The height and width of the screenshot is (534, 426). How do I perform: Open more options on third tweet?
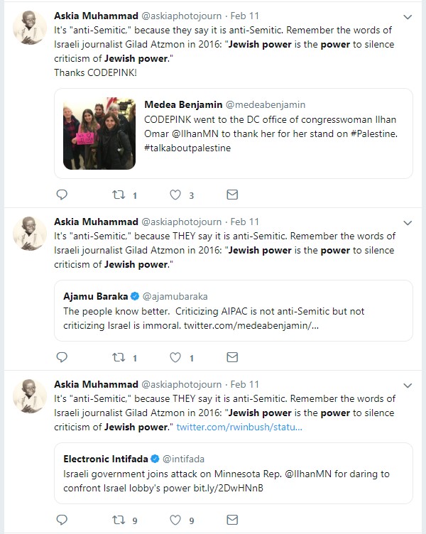click(408, 386)
